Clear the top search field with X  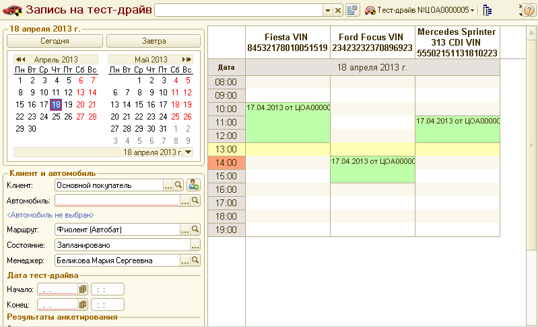(338, 11)
